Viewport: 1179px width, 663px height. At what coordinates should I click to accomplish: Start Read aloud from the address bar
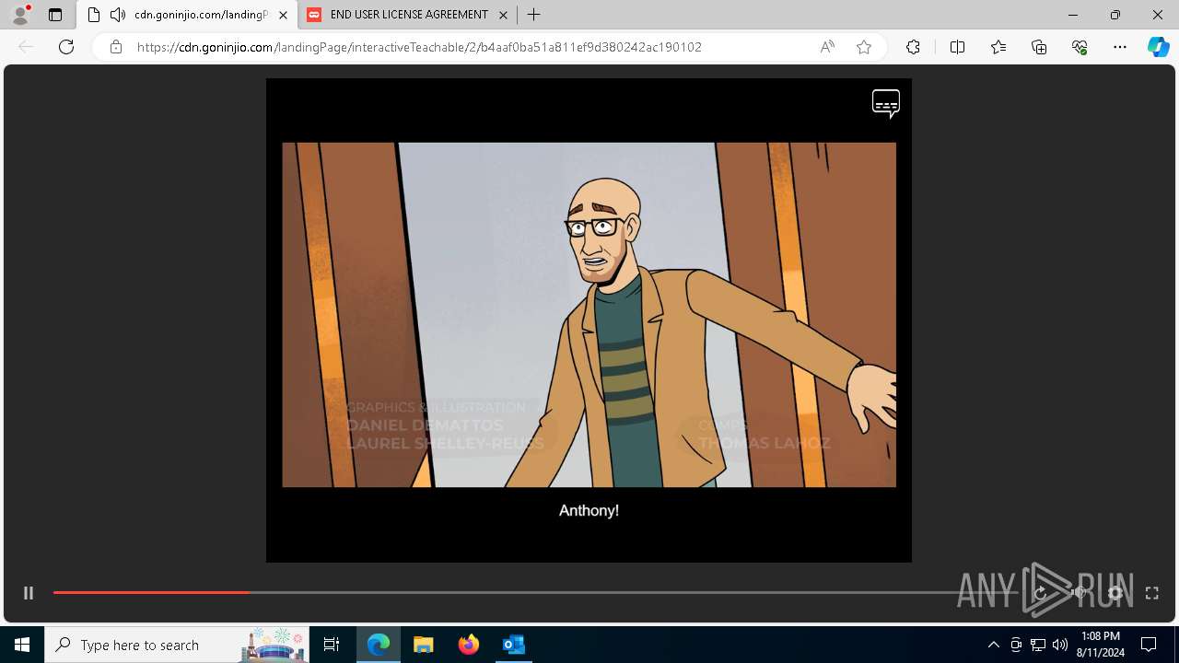(827, 47)
